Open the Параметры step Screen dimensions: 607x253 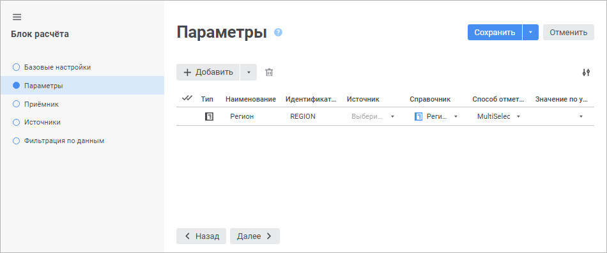pos(82,86)
